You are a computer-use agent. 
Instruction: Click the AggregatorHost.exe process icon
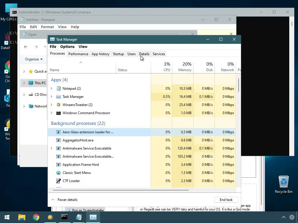(58, 140)
